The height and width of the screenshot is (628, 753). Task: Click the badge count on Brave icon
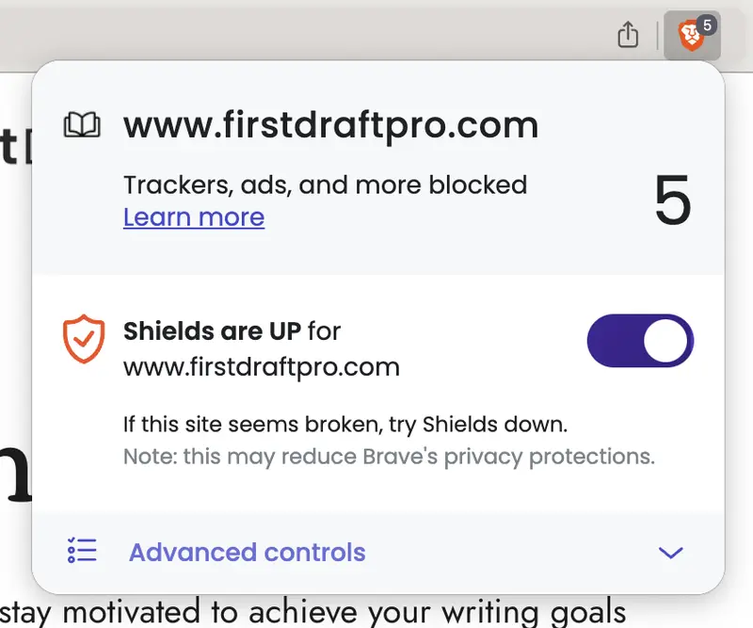[x=708, y=25]
